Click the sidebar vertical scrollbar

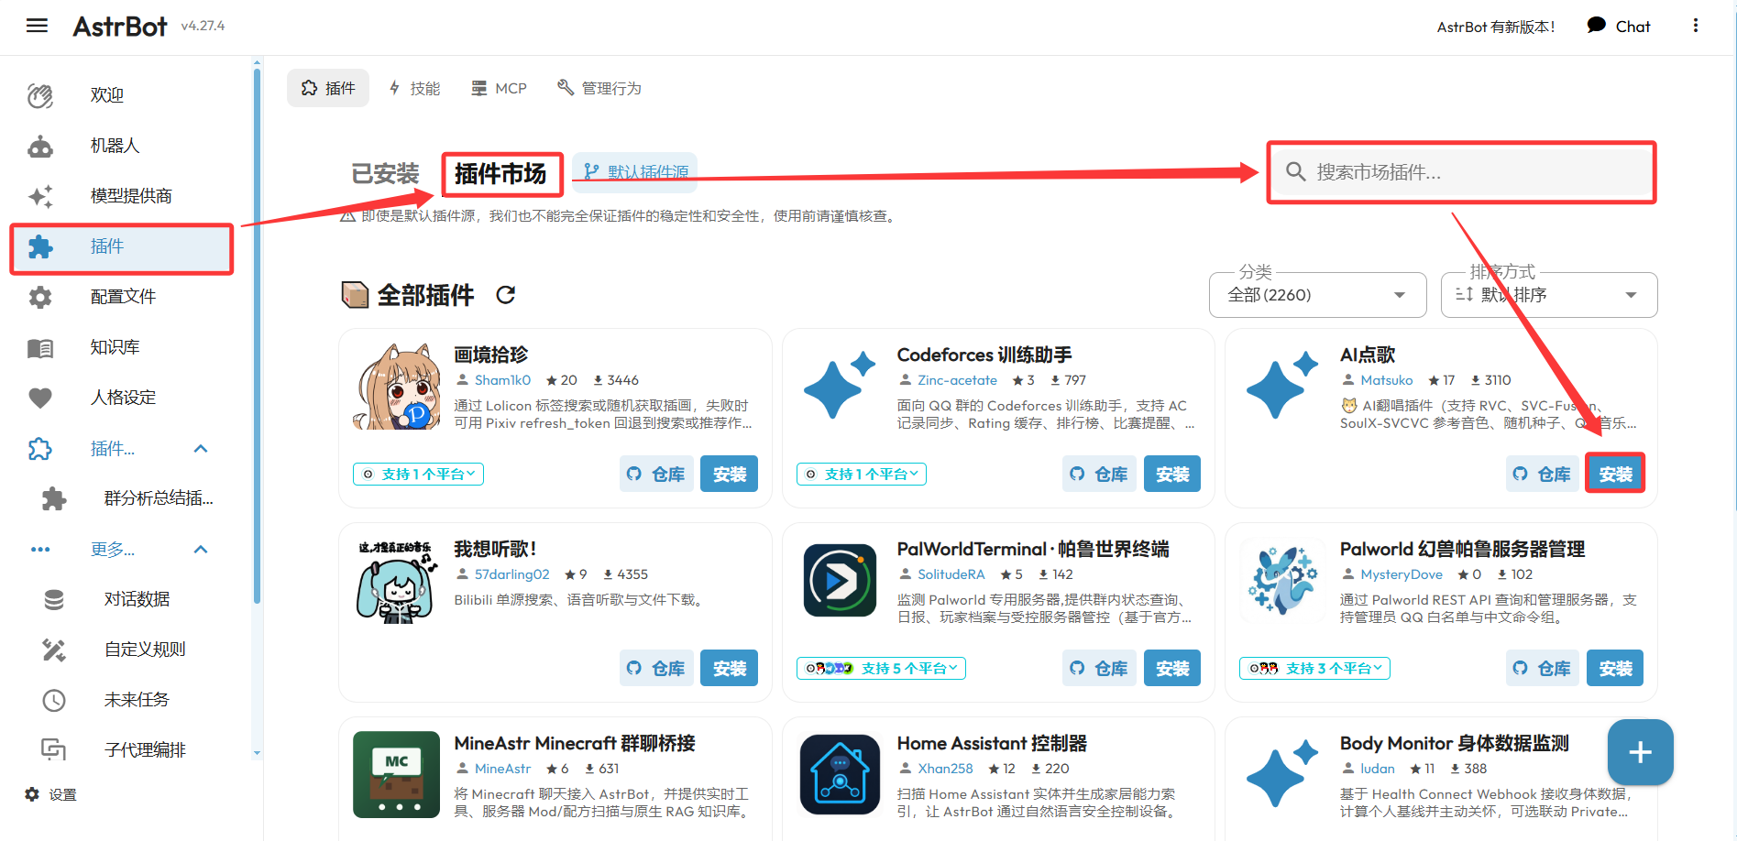coord(257,337)
